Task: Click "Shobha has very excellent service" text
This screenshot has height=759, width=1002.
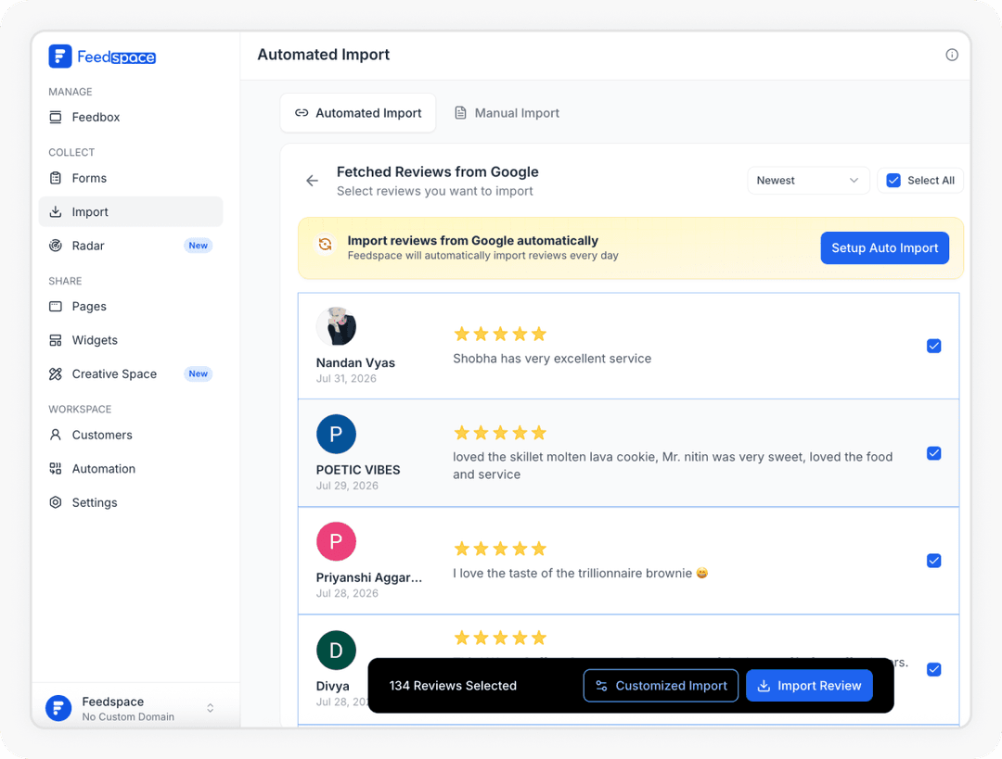Action: coord(552,359)
